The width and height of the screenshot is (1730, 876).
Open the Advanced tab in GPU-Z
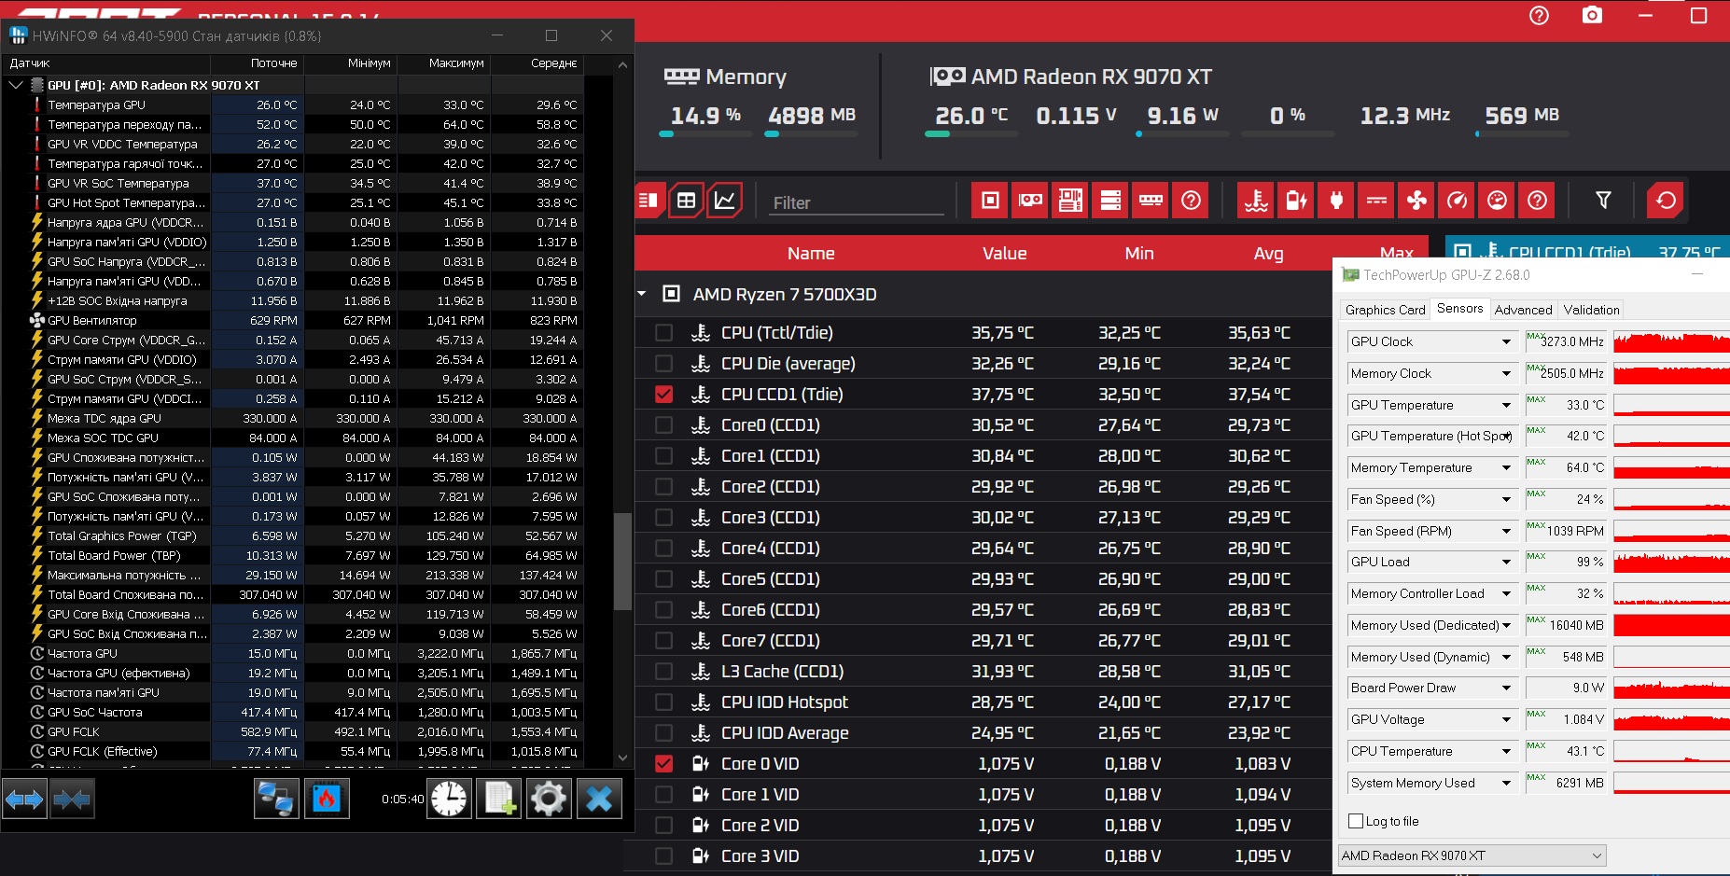click(x=1523, y=310)
